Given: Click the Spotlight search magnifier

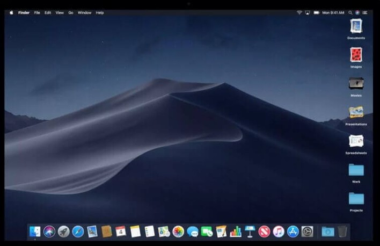Looking at the screenshot, I should 350,12.
